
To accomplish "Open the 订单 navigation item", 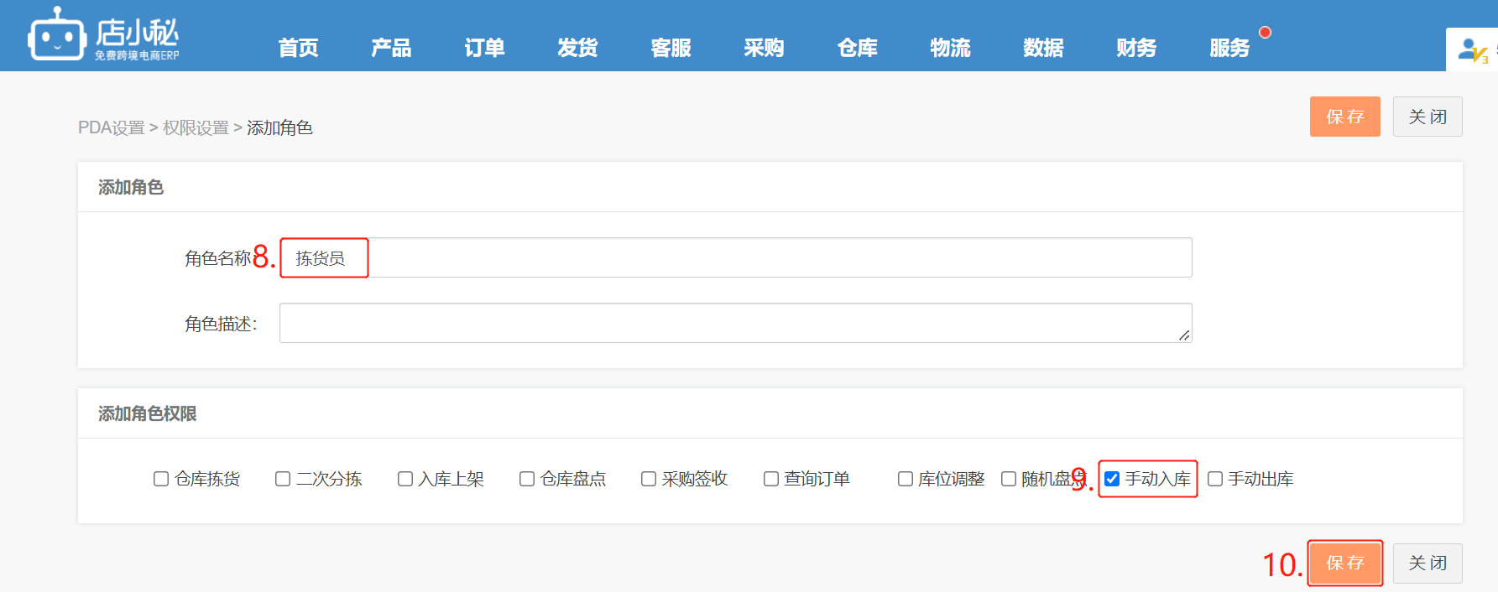I will pos(484,48).
